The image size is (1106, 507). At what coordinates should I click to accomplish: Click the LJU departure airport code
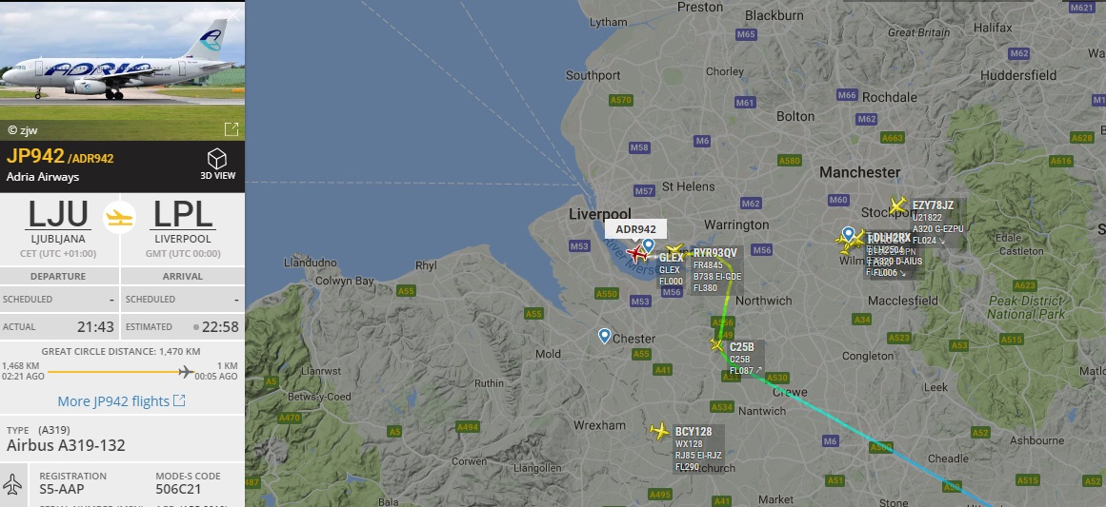(x=58, y=215)
